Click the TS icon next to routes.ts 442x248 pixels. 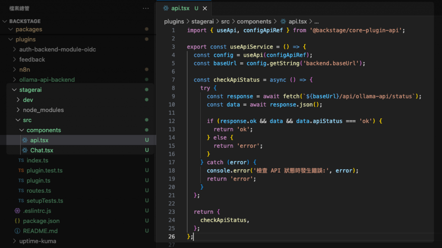pyautogui.click(x=21, y=191)
